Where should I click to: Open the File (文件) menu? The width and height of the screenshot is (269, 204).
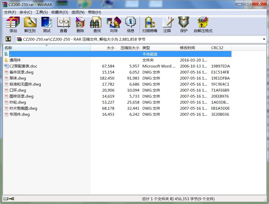click(10, 12)
